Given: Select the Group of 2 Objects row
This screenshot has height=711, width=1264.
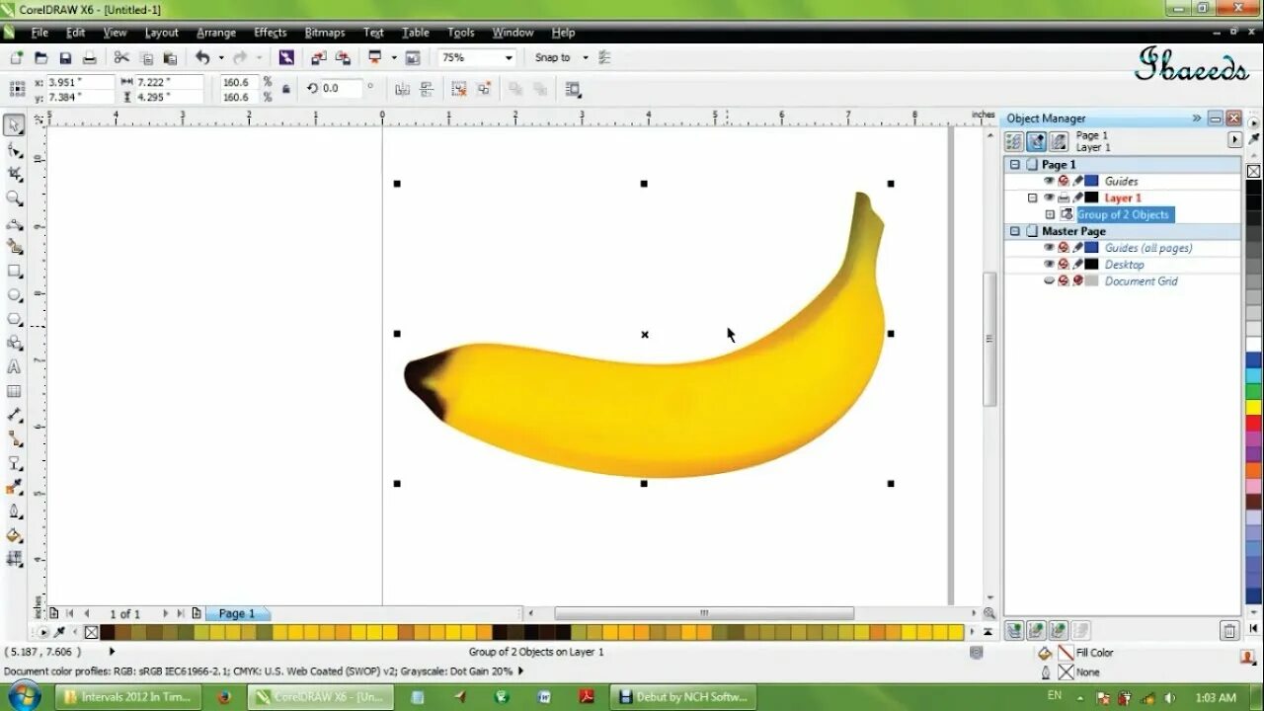Looking at the screenshot, I should (x=1124, y=214).
